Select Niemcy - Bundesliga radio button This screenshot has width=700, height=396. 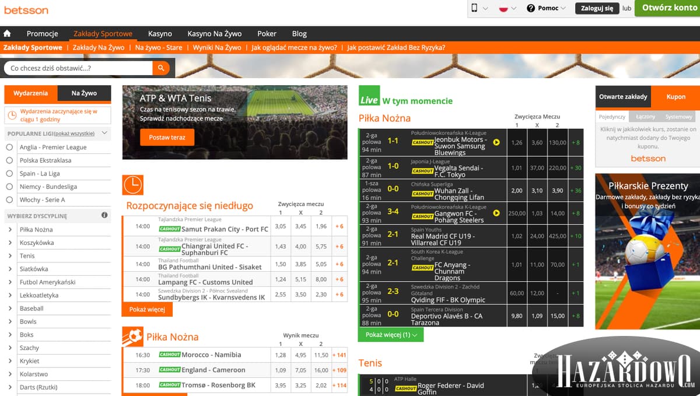pyautogui.click(x=9, y=187)
